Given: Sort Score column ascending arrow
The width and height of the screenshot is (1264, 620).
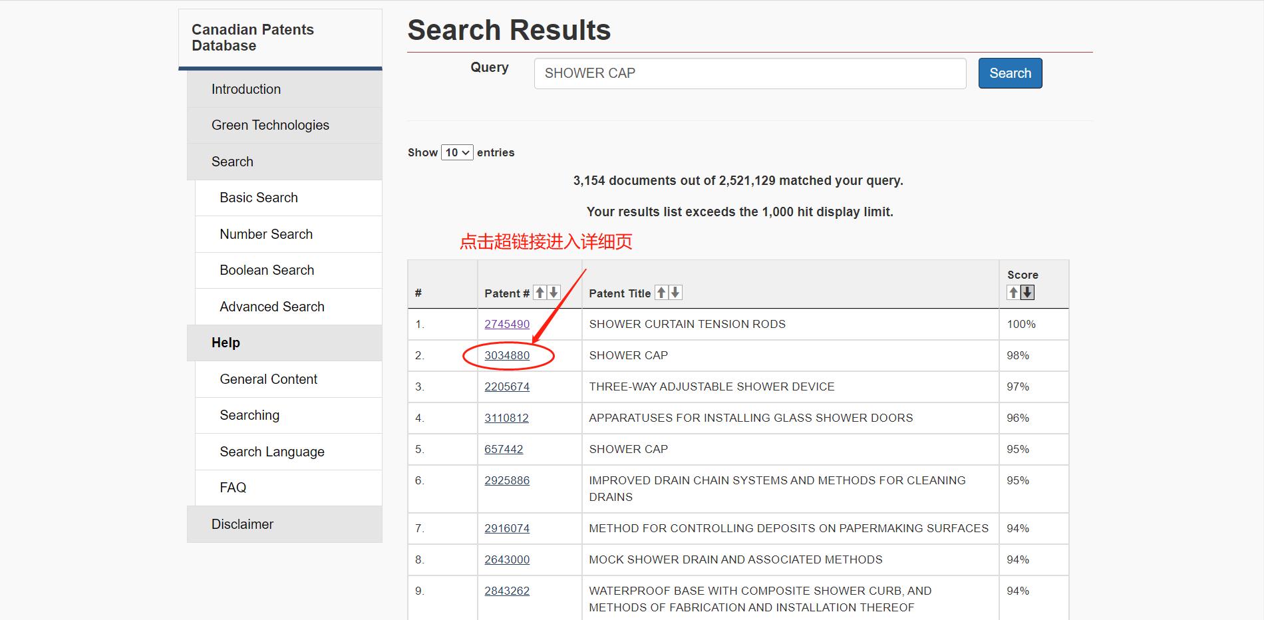Looking at the screenshot, I should tap(1013, 293).
